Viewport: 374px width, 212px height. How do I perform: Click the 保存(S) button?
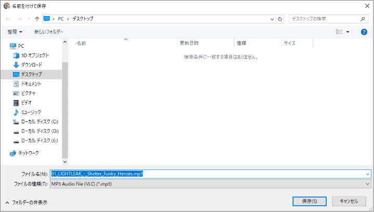tap(309, 201)
